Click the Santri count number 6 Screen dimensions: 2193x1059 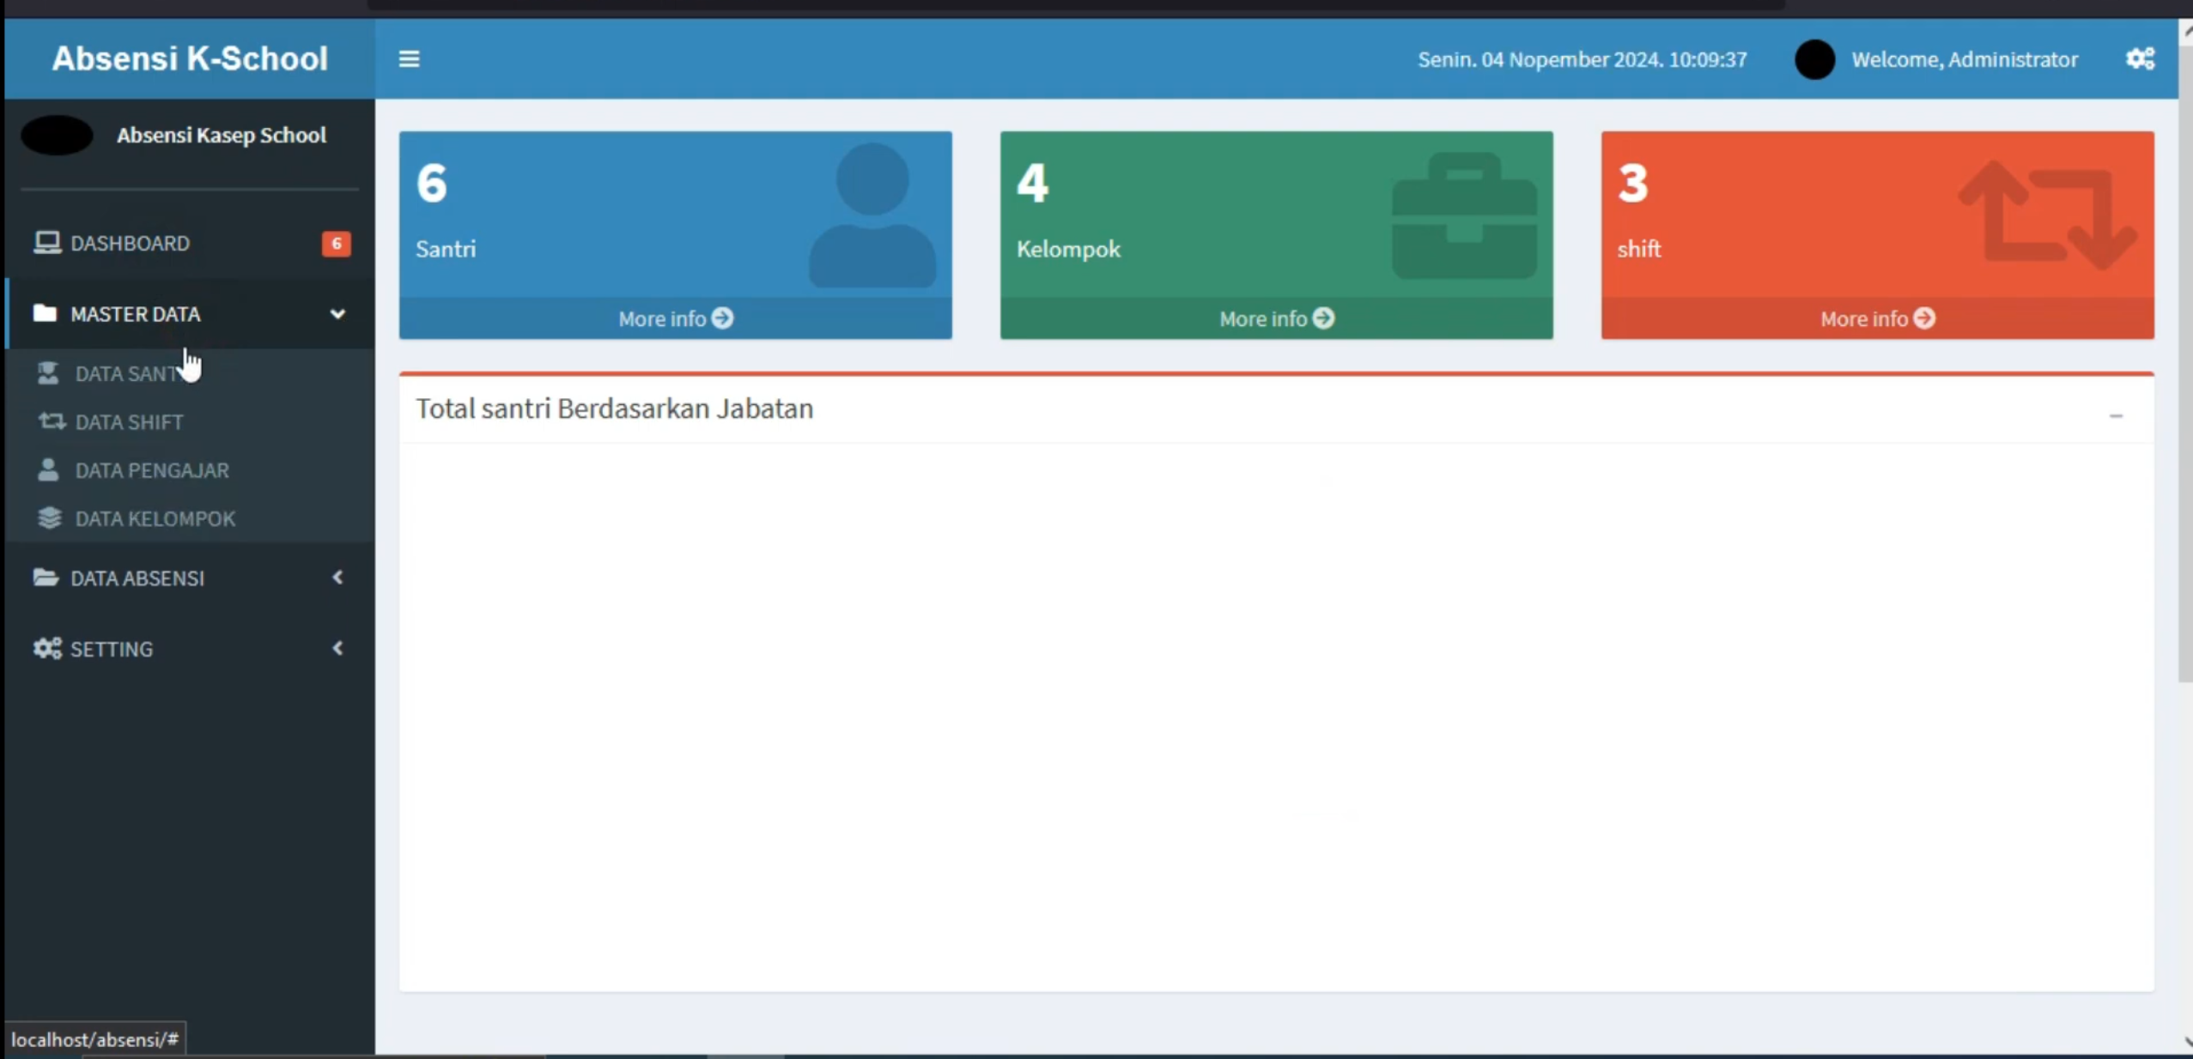coord(432,183)
